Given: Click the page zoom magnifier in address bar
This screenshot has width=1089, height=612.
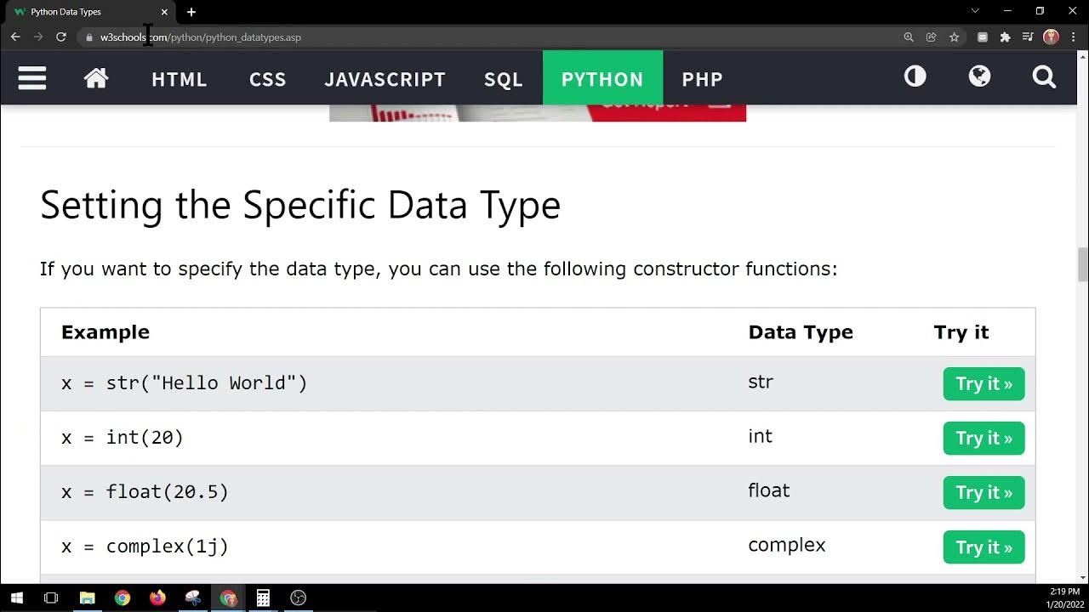Looking at the screenshot, I should pos(909,37).
